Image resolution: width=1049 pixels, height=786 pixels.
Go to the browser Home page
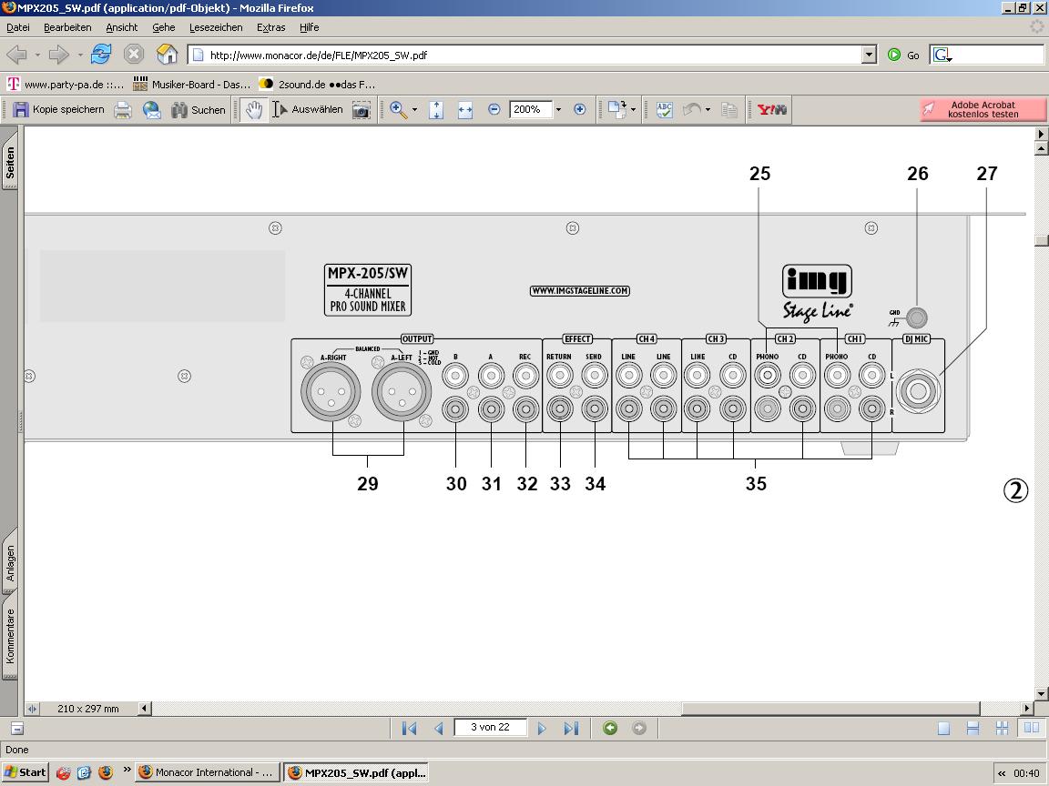pos(167,55)
